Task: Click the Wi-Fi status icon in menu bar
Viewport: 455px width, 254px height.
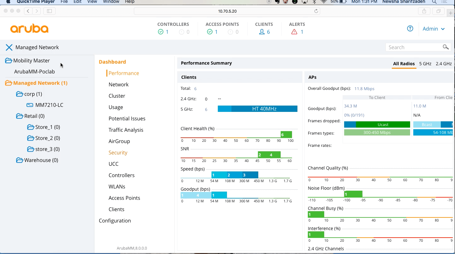Action: coord(324,2)
